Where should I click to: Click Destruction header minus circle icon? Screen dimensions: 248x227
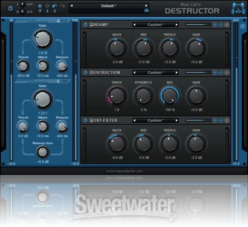(x=221, y=73)
